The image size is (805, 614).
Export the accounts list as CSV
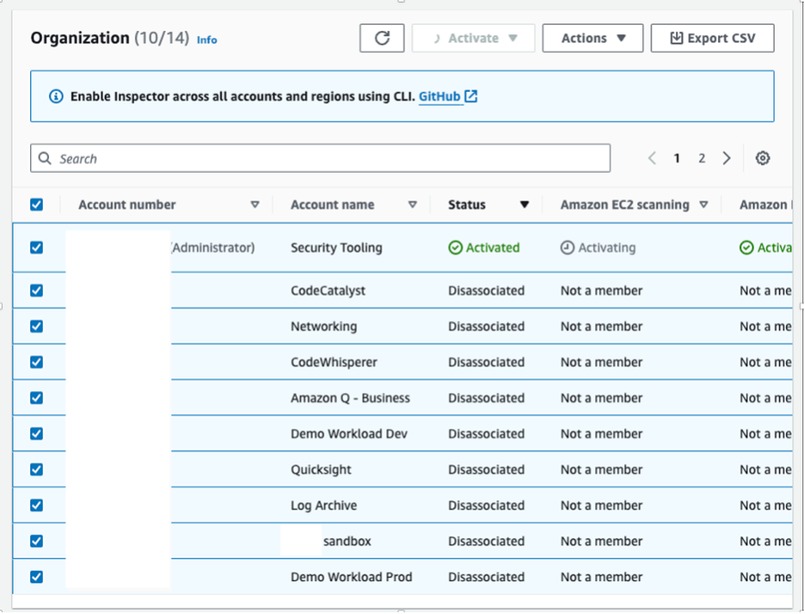coord(712,37)
